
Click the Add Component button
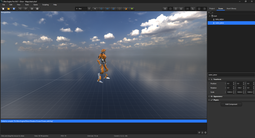coord(231,104)
